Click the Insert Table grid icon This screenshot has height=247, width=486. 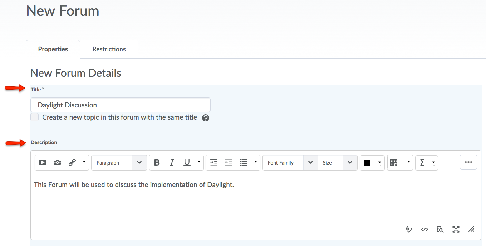394,163
